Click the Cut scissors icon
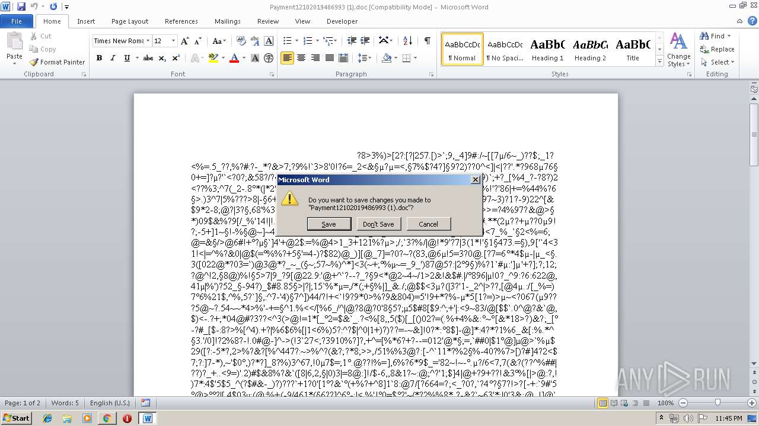759x426 pixels. click(33, 36)
